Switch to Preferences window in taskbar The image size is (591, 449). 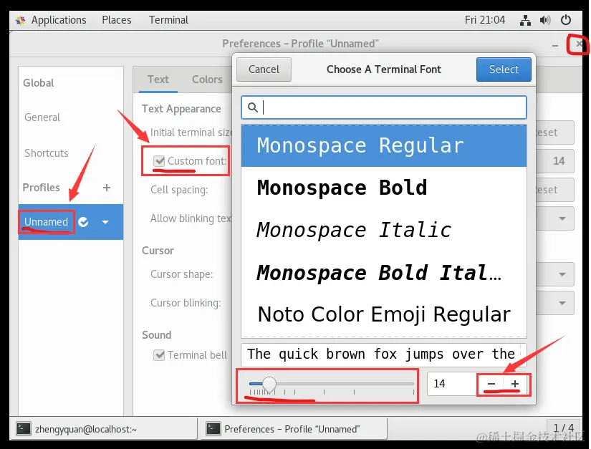(294, 429)
